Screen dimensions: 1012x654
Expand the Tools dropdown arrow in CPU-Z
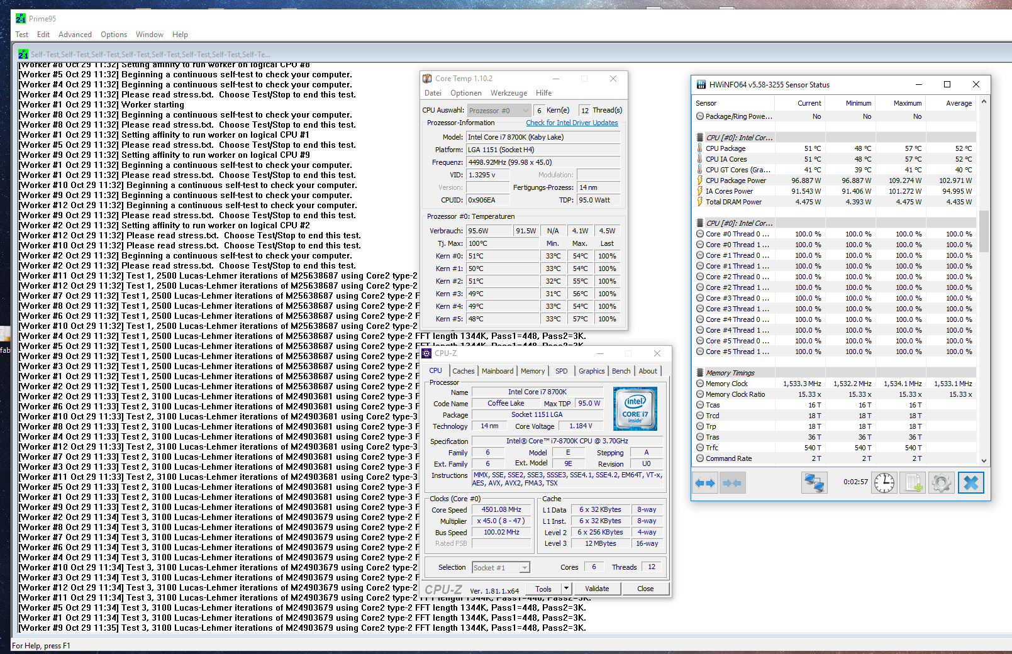point(566,589)
